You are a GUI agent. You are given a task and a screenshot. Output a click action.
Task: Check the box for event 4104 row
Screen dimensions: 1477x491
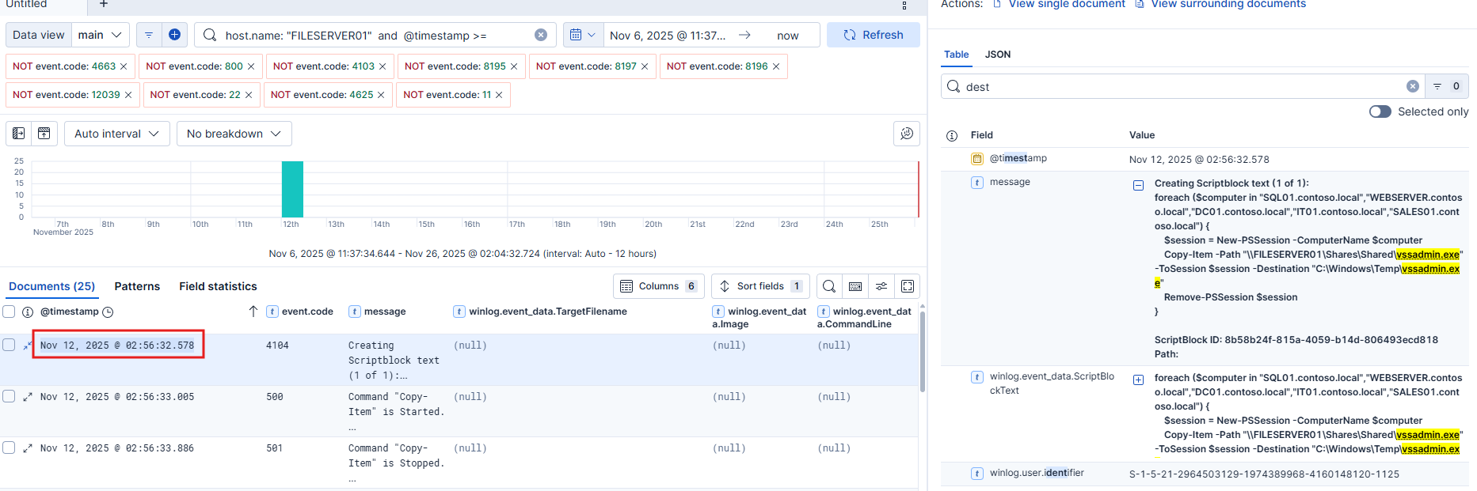pyautogui.click(x=9, y=345)
